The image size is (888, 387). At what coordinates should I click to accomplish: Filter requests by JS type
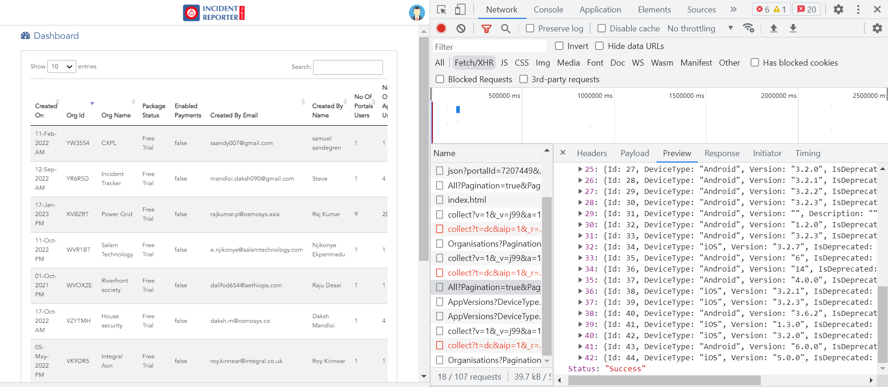coord(504,63)
